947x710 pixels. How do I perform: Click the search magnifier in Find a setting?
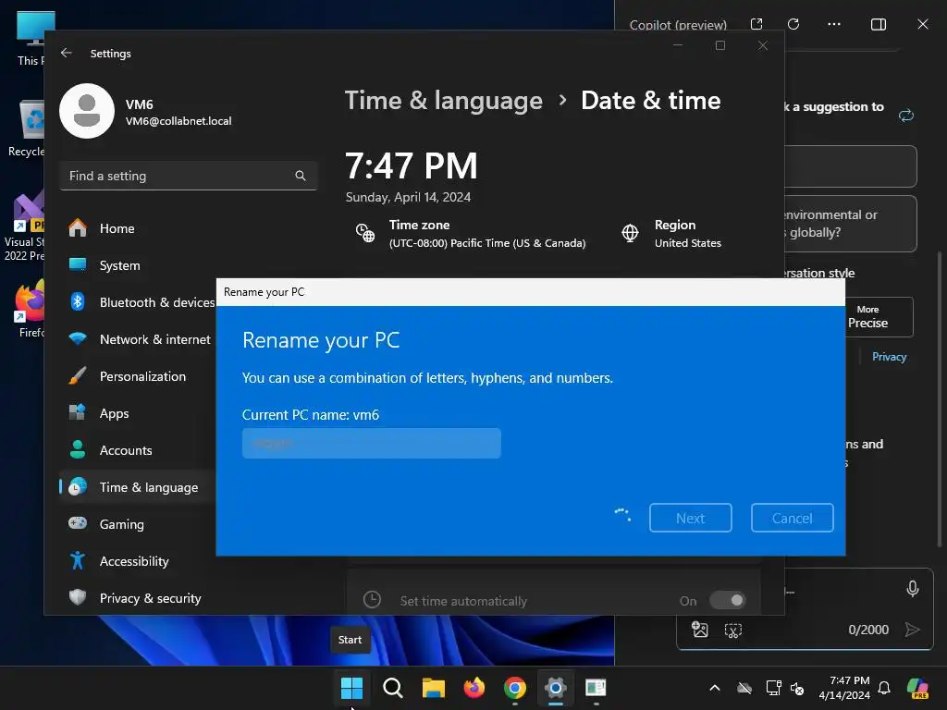[301, 176]
